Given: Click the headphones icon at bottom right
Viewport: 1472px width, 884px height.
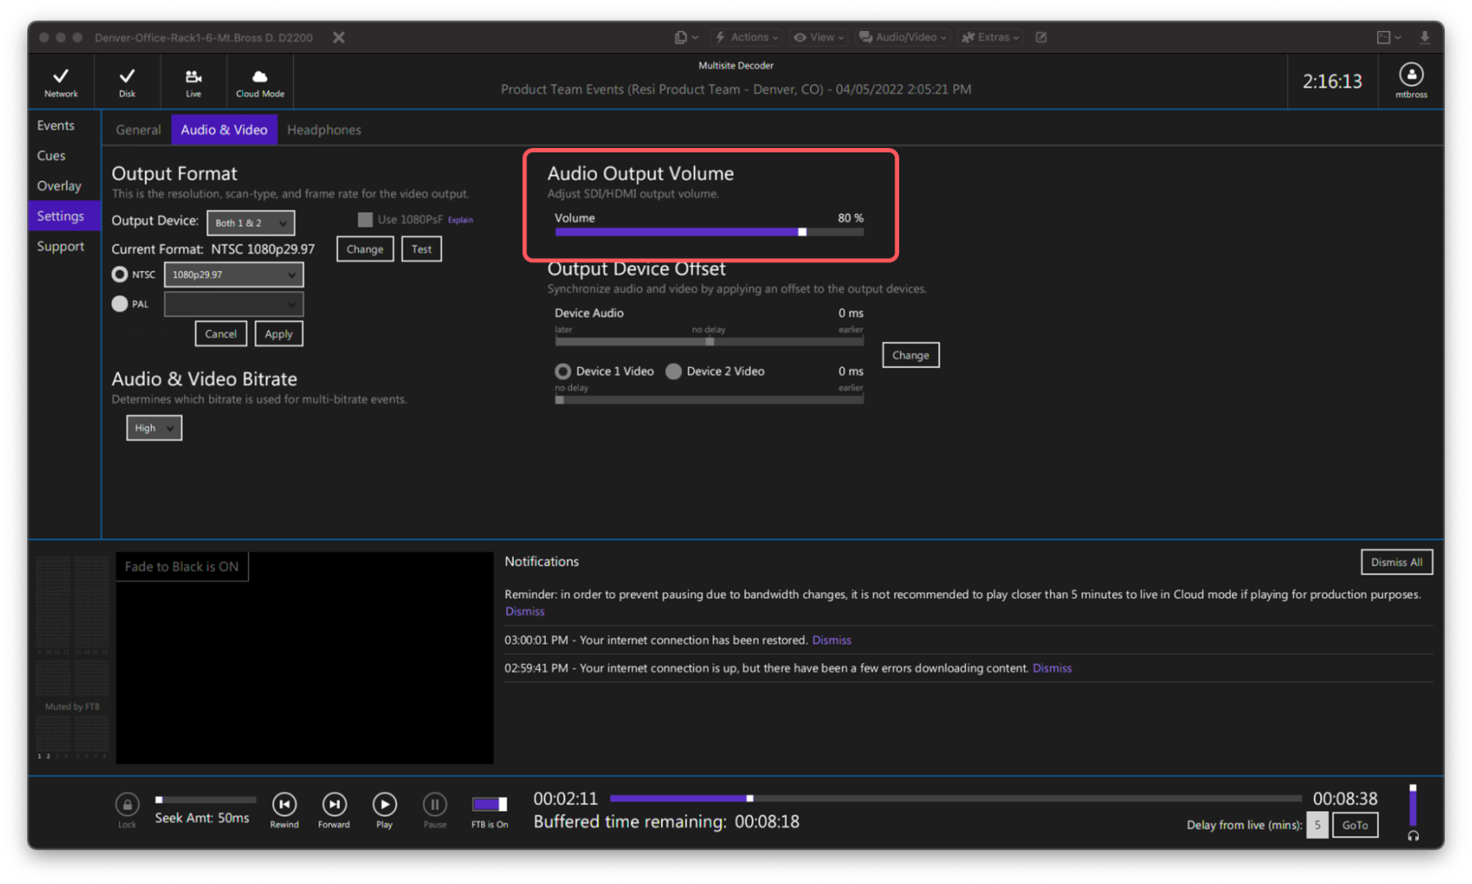Looking at the screenshot, I should coord(1412,836).
